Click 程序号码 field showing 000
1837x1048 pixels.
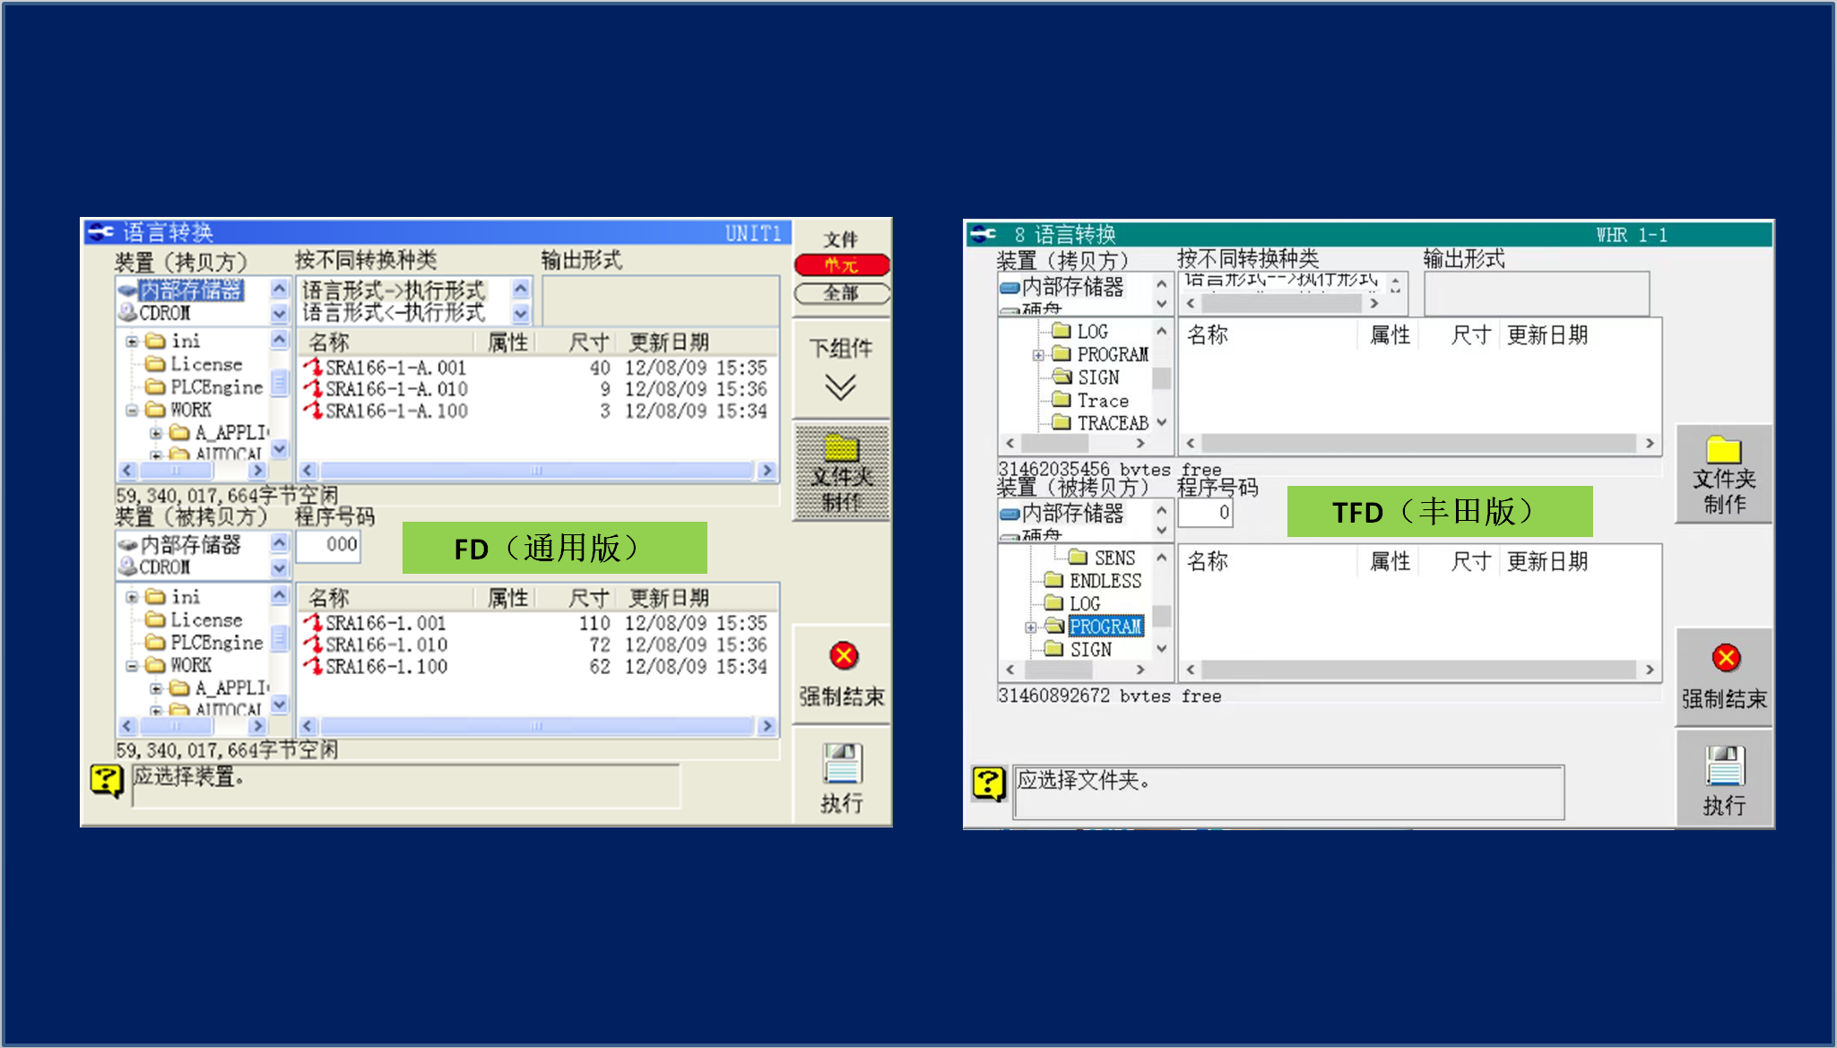329,545
